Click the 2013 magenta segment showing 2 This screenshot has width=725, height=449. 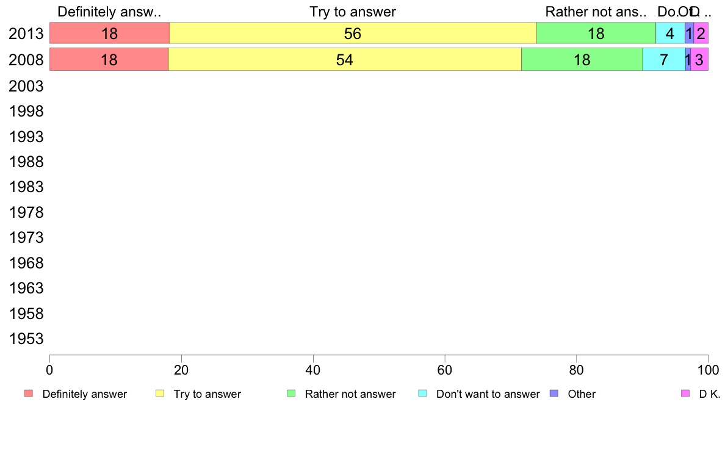[701, 34]
